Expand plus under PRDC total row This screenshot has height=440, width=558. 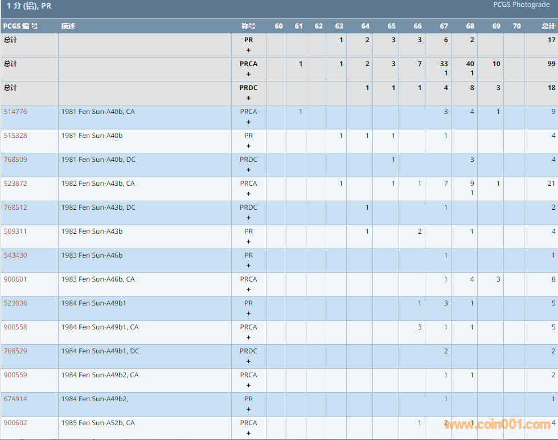point(248,98)
